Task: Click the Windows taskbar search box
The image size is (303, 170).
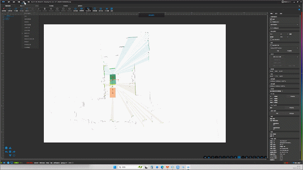Action: (x=126, y=167)
